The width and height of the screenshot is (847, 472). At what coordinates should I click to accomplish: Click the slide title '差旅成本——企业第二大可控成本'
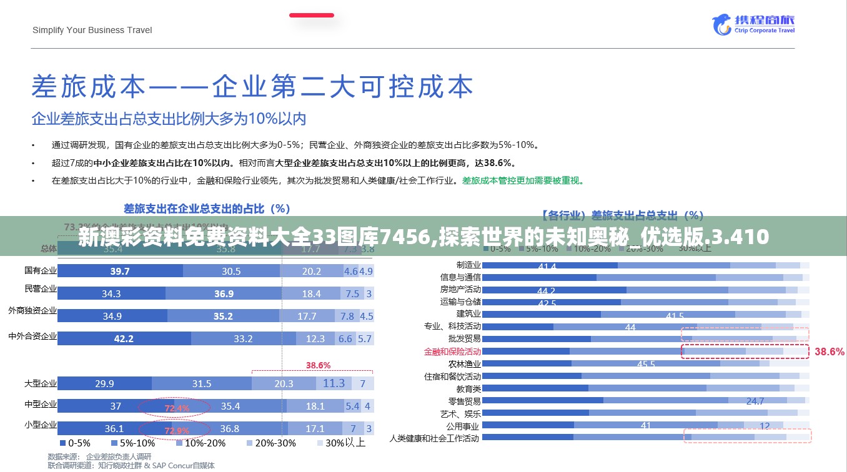click(x=252, y=87)
